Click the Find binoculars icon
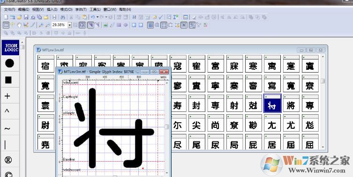Screen dimensions: 353x177 [x=63, y=17]
